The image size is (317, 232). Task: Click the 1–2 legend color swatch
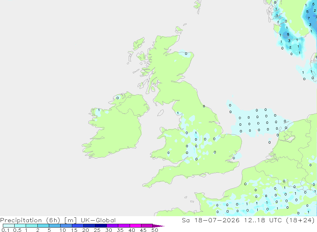(32, 226)
